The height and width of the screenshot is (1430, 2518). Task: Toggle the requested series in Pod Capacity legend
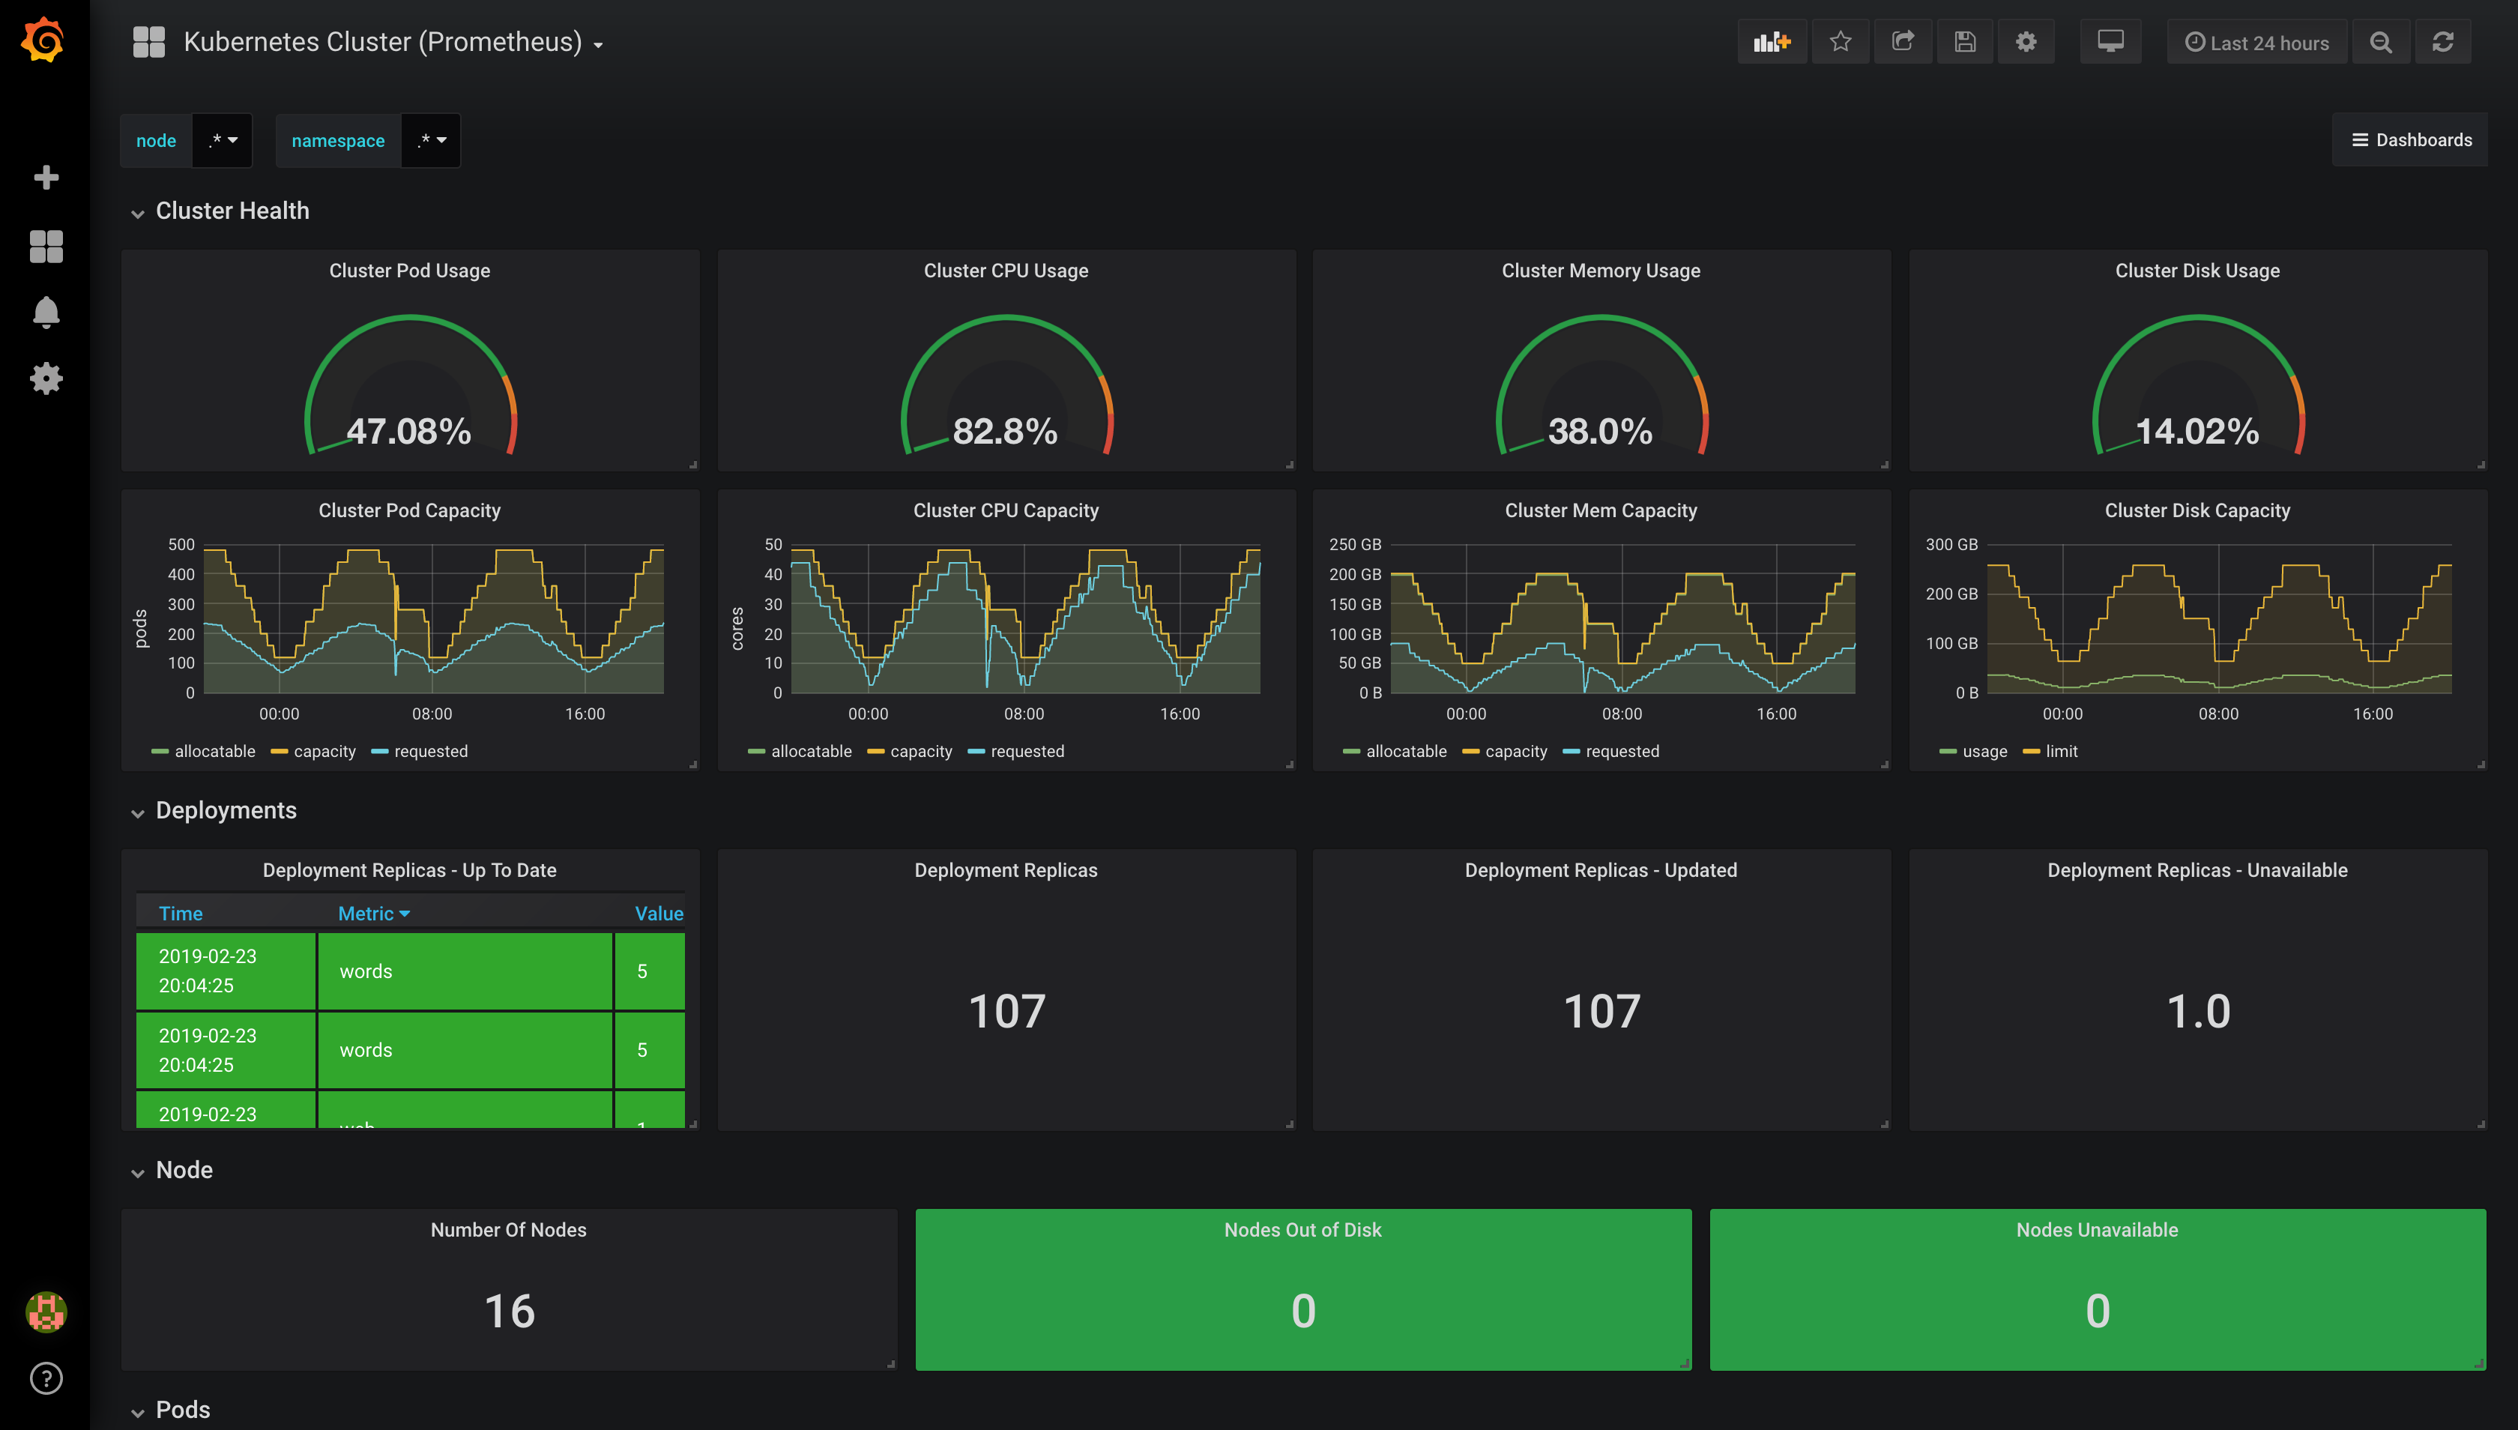click(430, 751)
